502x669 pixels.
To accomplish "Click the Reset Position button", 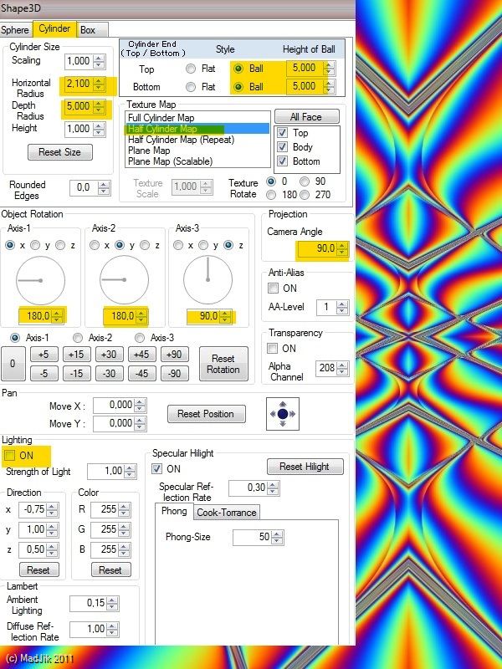I will tap(206, 414).
